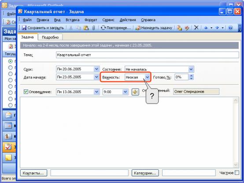Click the field next to Категории button
The image size is (244, 183).
point(189,173)
